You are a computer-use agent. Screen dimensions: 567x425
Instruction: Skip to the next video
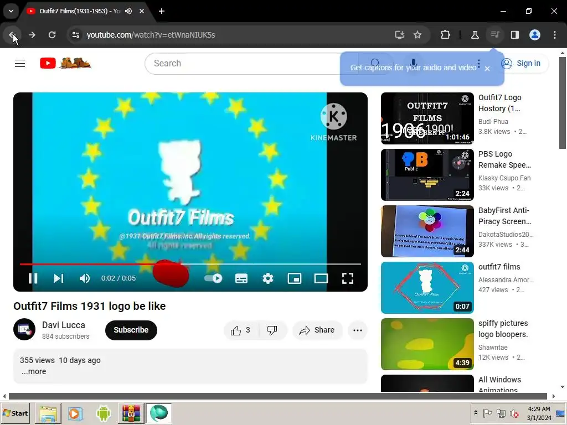[x=59, y=278]
